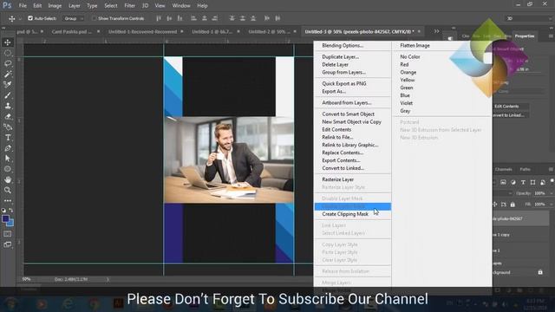Select the Ellipse shape tool
This screenshot has height=312, width=555.
click(8, 169)
